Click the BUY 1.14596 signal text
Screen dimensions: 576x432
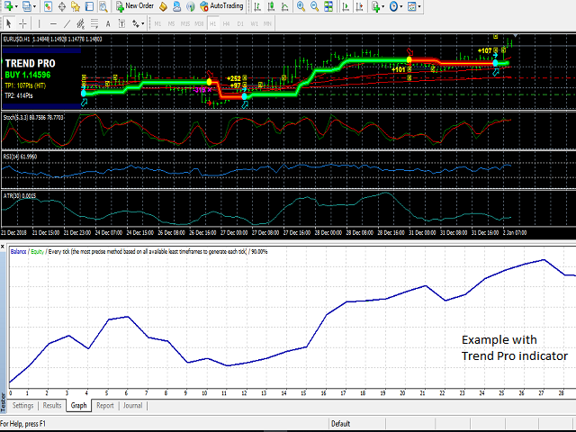click(x=28, y=75)
